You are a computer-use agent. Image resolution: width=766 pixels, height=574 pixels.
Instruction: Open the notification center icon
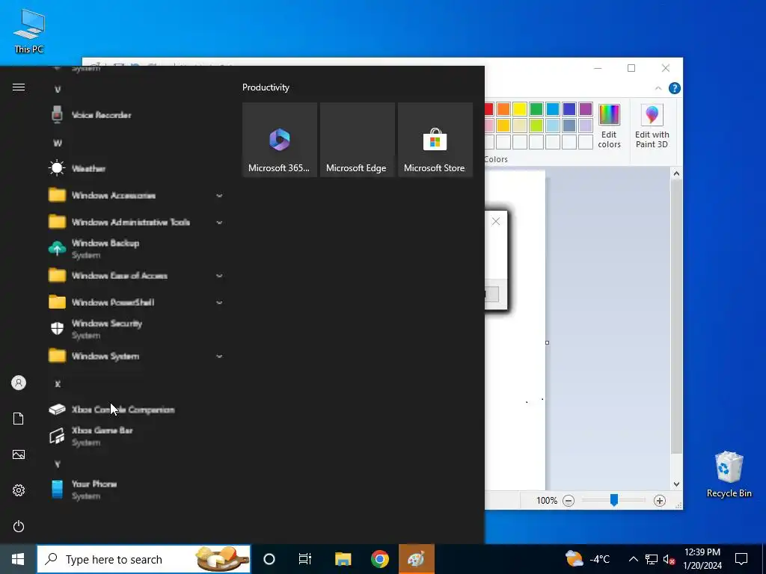pos(741,559)
